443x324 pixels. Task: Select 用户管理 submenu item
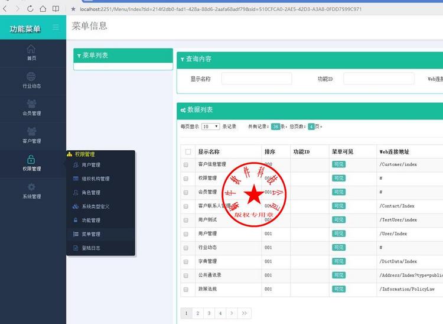91,165
